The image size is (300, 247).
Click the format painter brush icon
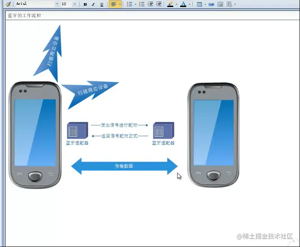tap(8, 4)
